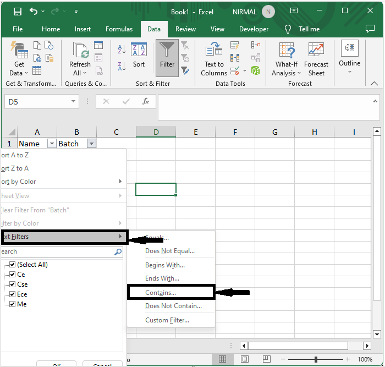Open the Batch column filter dropdown
This screenshot has width=385, height=367.
91,144
